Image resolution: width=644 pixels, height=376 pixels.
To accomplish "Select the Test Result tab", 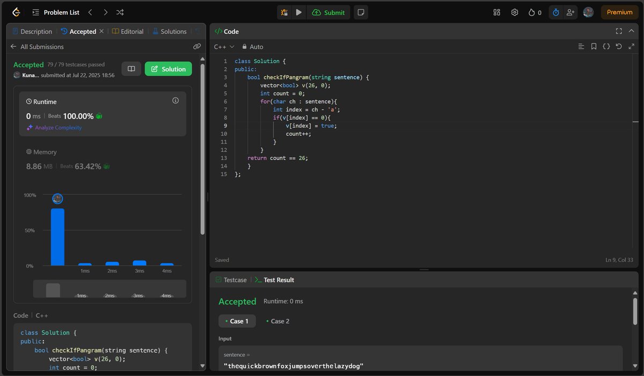I will [274, 280].
